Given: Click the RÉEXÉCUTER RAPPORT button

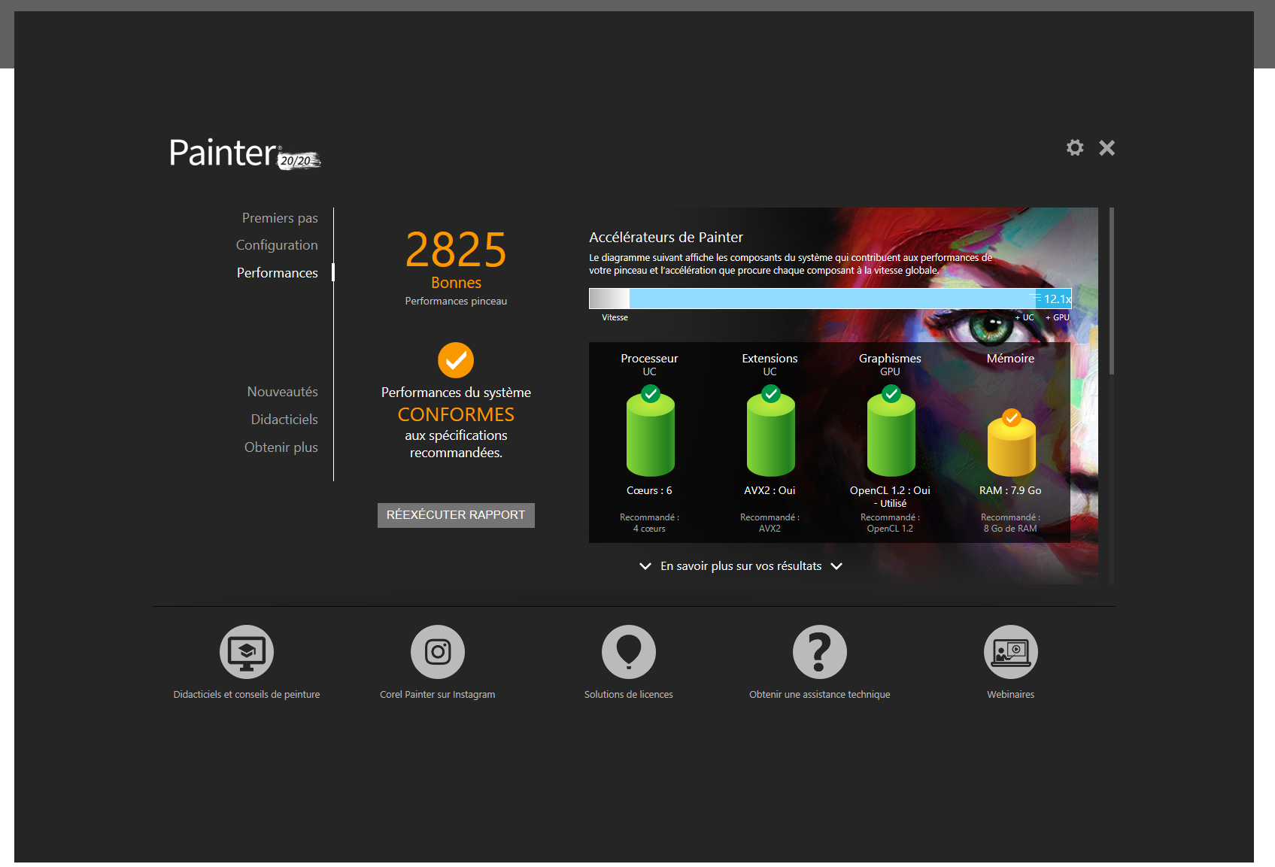Looking at the screenshot, I should coord(455,515).
